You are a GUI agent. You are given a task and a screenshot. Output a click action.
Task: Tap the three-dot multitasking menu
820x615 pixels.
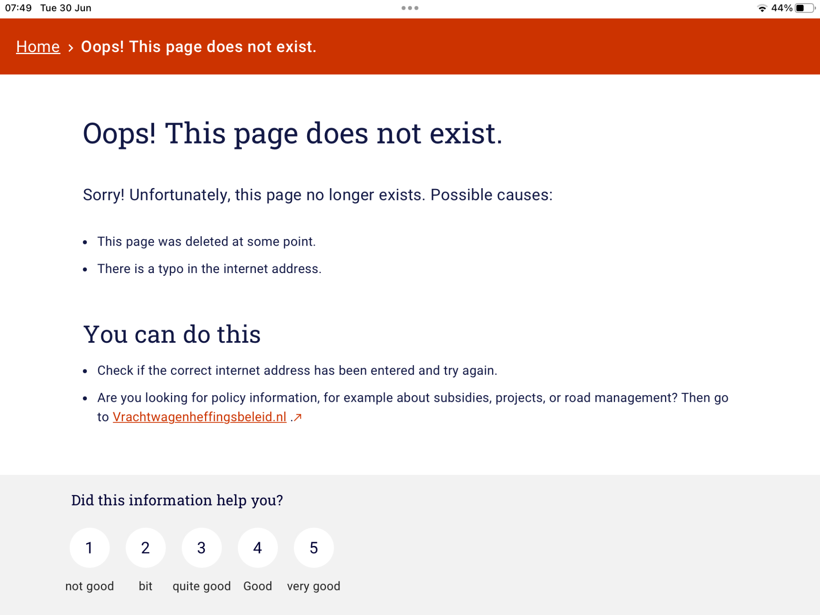point(410,8)
